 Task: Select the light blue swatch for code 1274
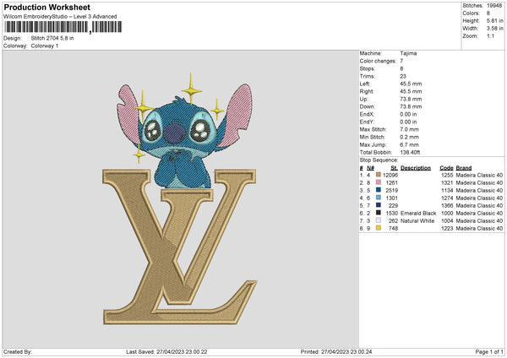(379, 198)
